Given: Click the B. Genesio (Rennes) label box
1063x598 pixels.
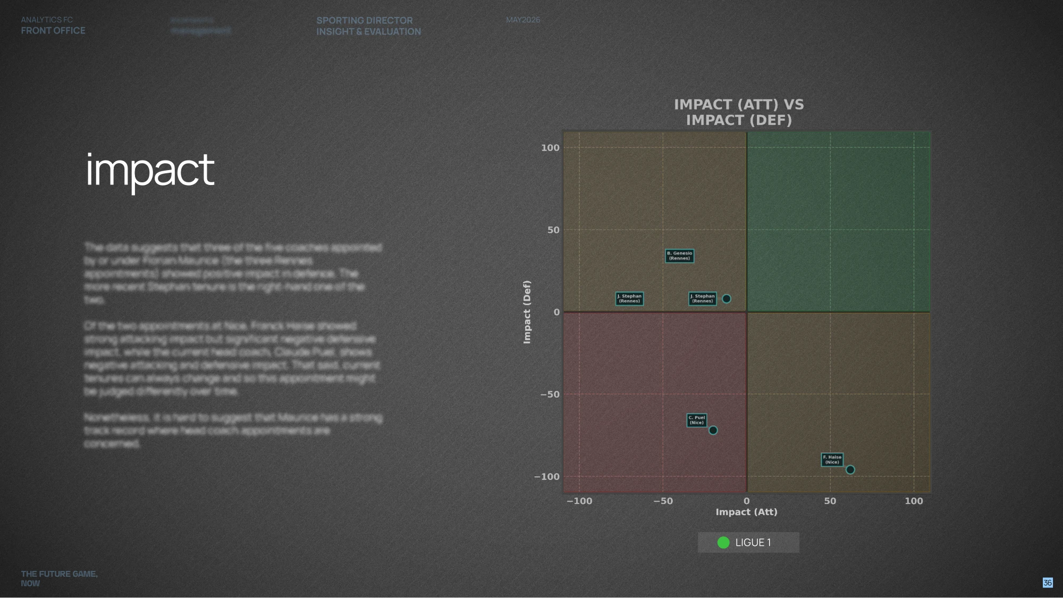Looking at the screenshot, I should click(679, 256).
